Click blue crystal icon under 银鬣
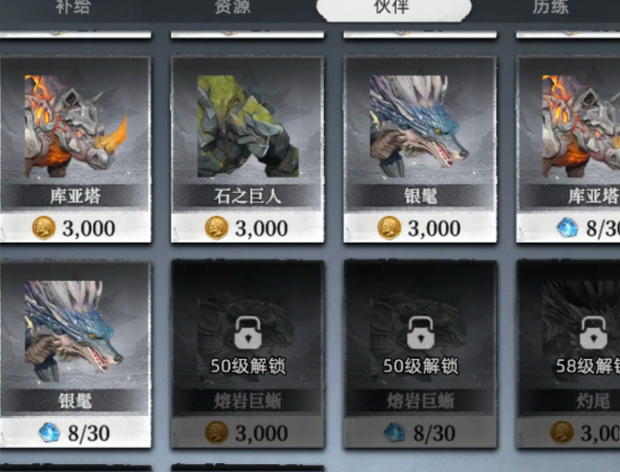This screenshot has height=472, width=620. click(x=49, y=432)
